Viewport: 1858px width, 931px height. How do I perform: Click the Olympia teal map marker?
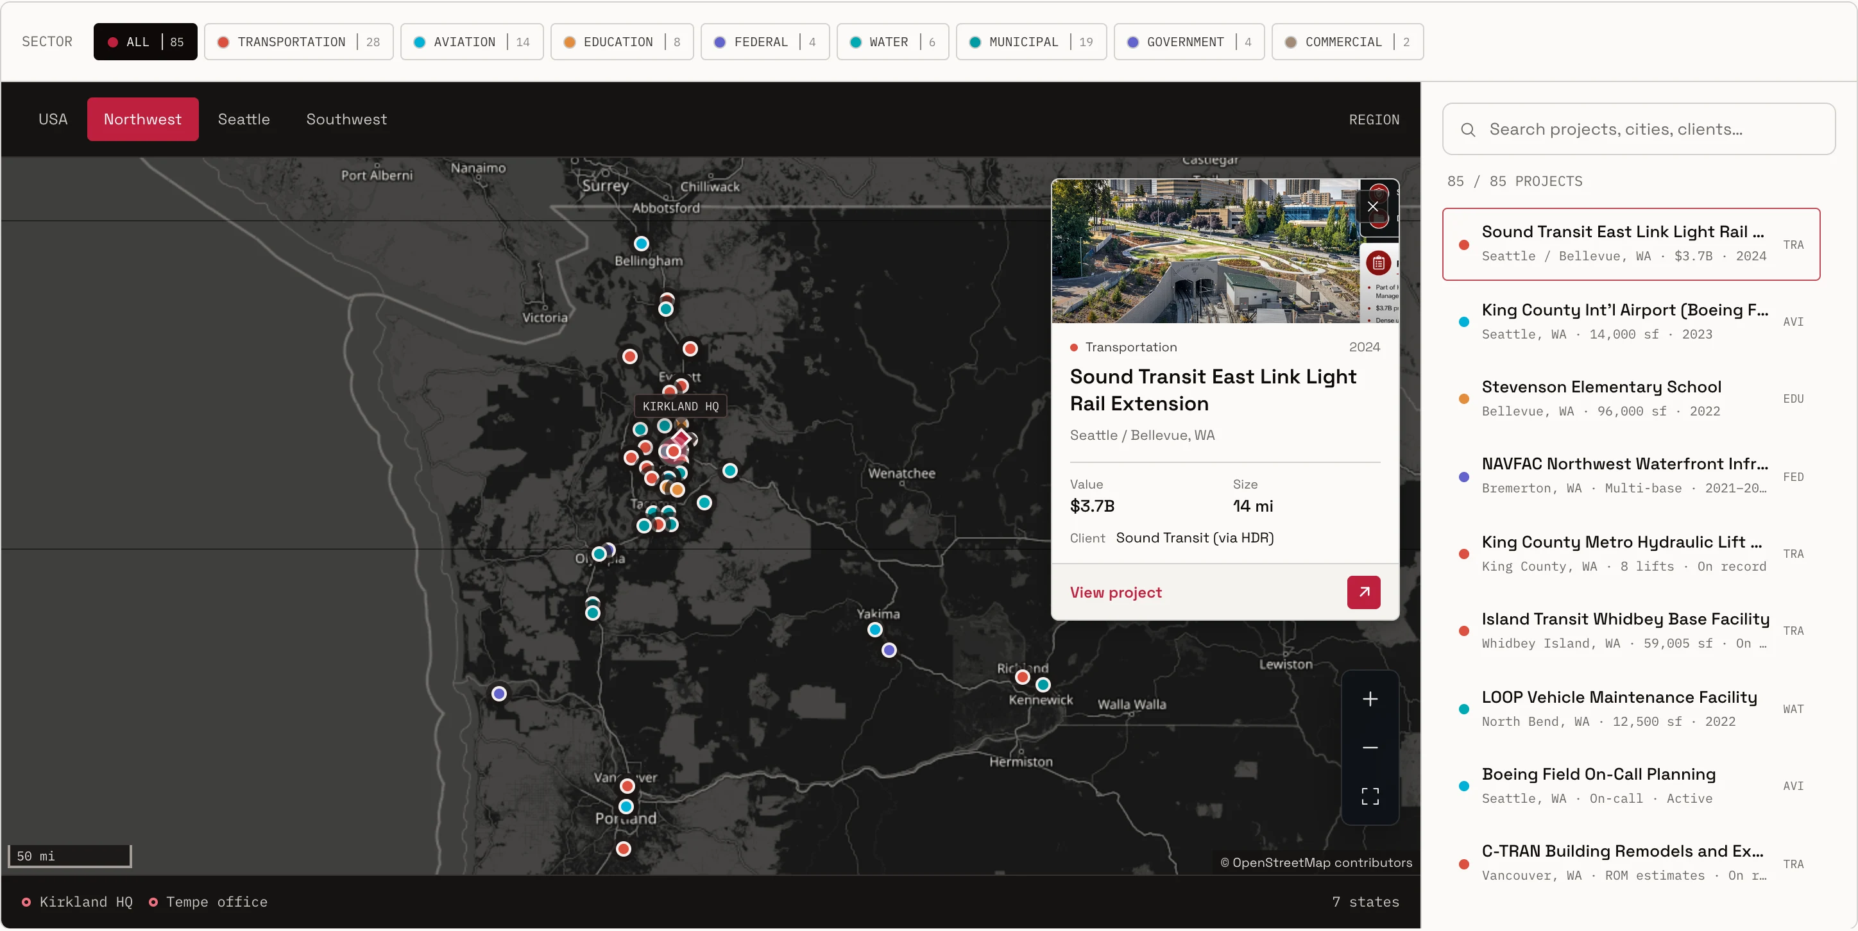(x=599, y=553)
